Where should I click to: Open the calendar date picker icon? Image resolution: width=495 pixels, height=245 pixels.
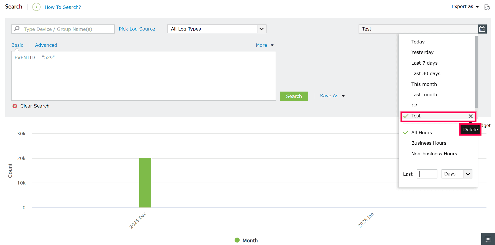[x=482, y=29]
